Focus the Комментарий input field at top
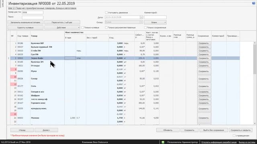 155,17
